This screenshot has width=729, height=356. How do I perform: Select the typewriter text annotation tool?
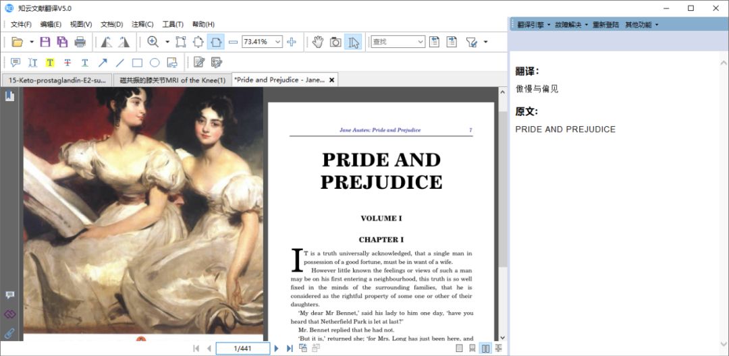(32, 63)
